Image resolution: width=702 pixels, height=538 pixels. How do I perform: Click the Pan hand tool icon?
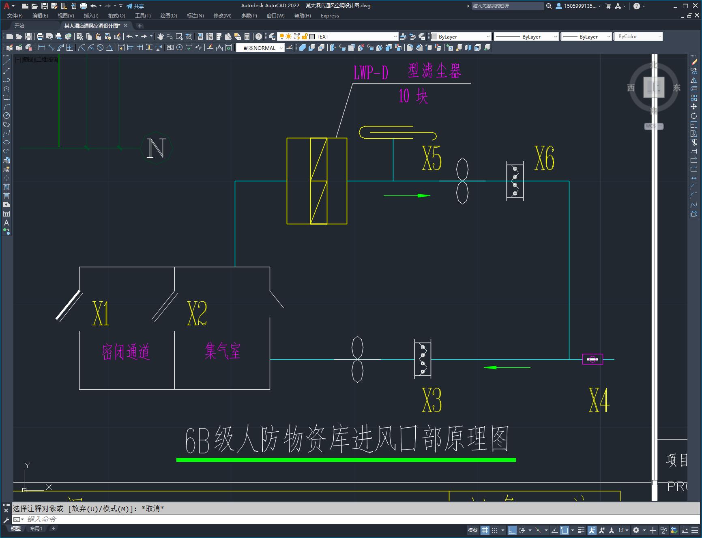pos(161,36)
